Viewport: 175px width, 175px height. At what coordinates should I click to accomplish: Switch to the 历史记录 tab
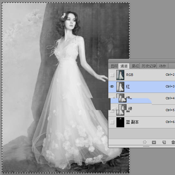click(149, 66)
